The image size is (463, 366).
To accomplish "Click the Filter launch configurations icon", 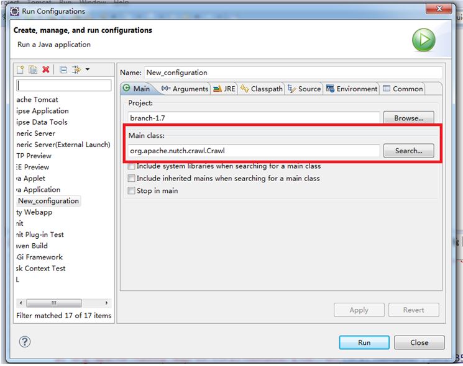I will (x=76, y=69).
